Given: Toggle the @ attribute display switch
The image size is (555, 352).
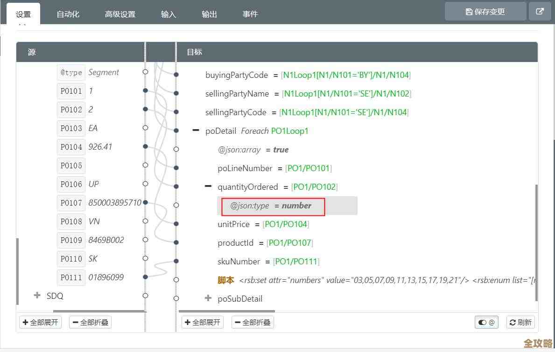Looking at the screenshot, I should [486, 322].
